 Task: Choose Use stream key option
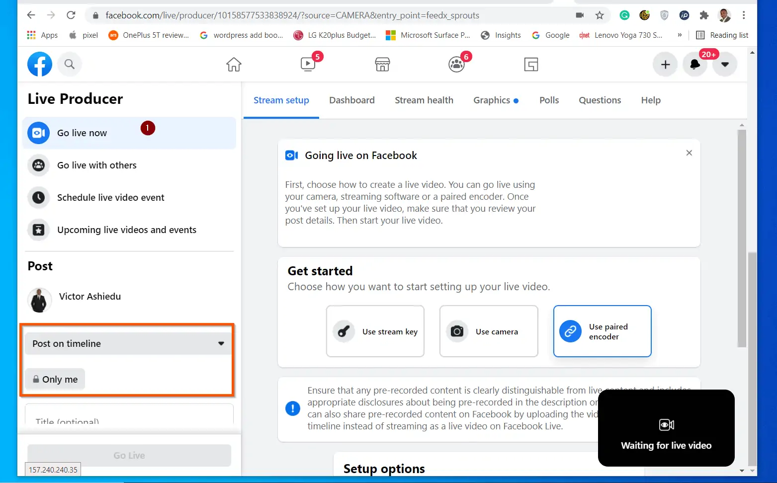(375, 331)
